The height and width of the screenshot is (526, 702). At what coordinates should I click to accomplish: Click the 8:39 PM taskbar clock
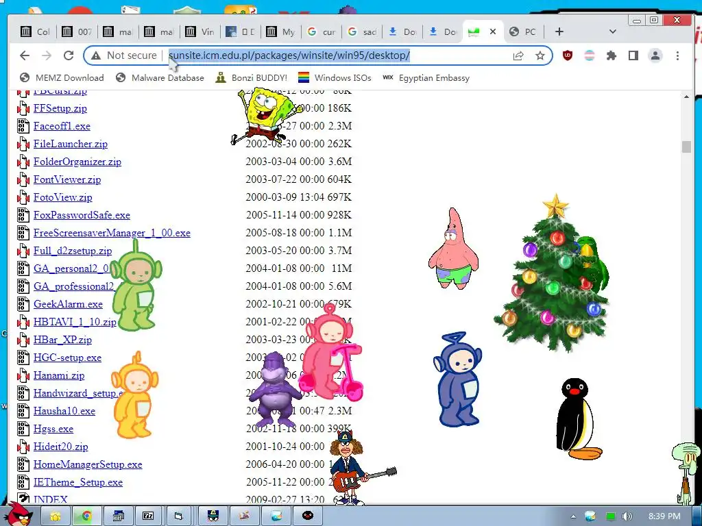[664, 516]
